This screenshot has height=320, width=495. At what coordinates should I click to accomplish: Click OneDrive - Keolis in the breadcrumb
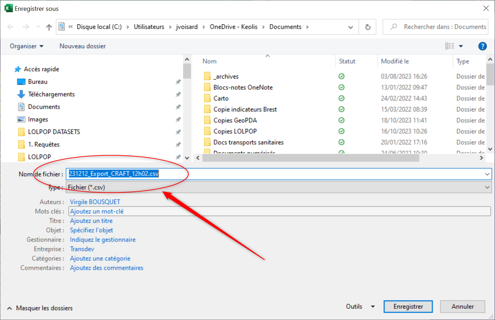(234, 27)
